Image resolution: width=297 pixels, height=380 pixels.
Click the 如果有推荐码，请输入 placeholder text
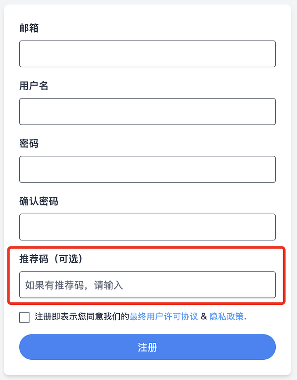coord(74,285)
